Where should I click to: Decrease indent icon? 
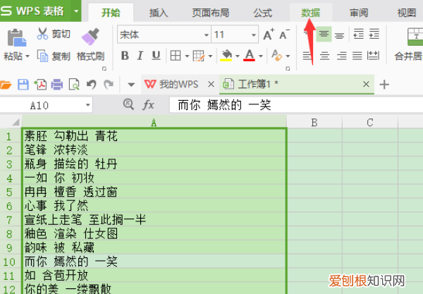click(359, 35)
